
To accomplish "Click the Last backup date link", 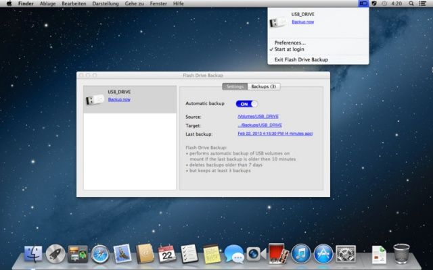I will 274,134.
